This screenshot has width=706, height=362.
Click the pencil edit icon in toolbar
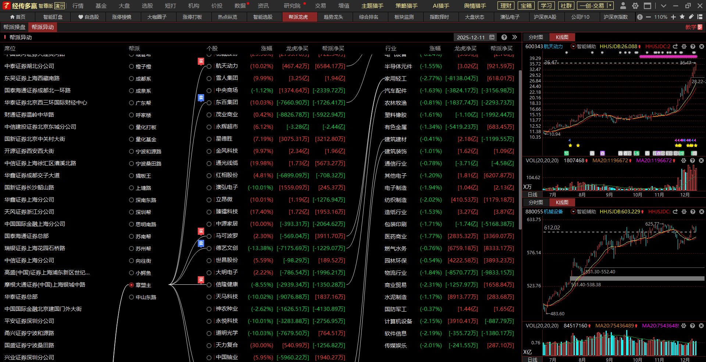tap(691, 17)
